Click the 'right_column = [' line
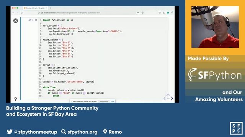This screenshot has height=137, width=245. pos(53,40)
